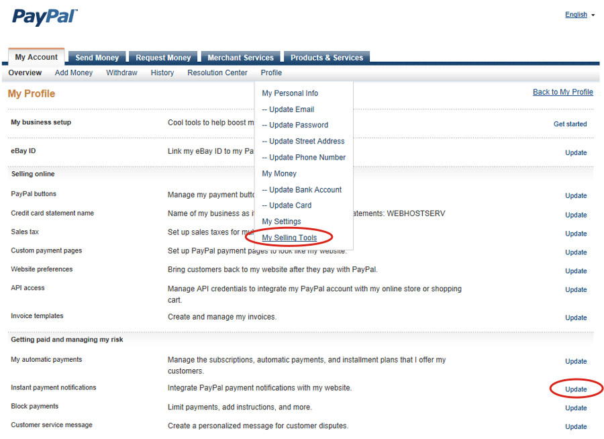This screenshot has width=604, height=439.
Task: Choose Update Street Address
Action: [303, 141]
